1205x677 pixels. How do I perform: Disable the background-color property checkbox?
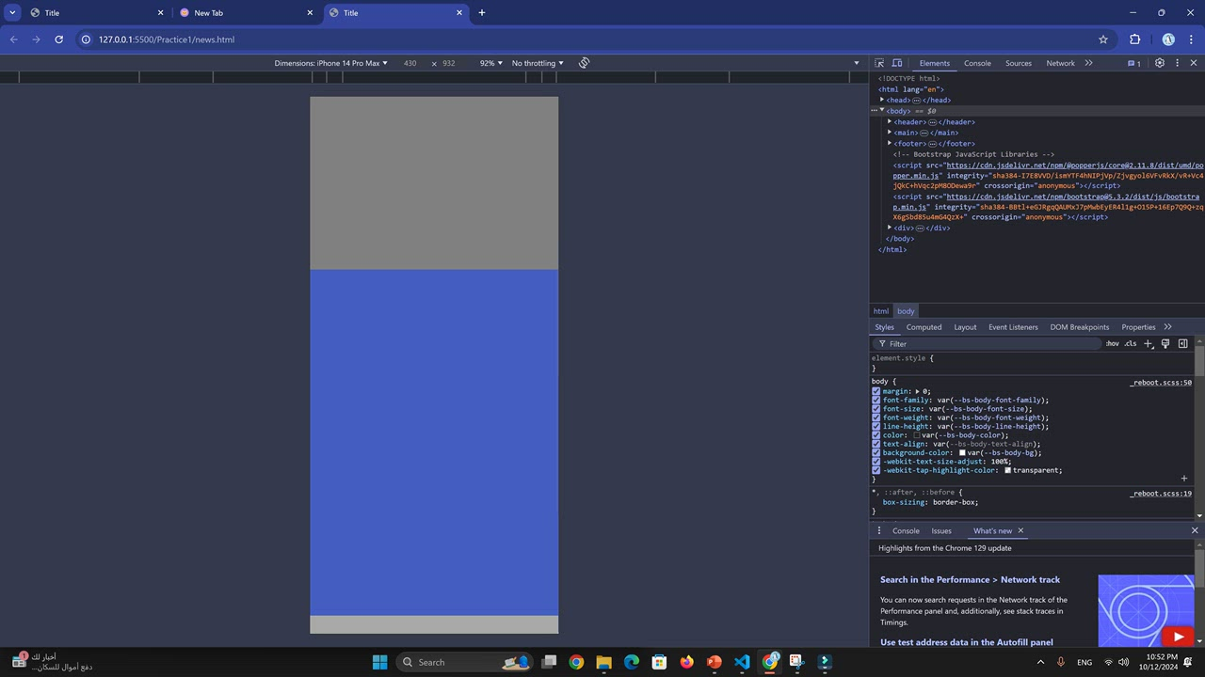(x=876, y=453)
